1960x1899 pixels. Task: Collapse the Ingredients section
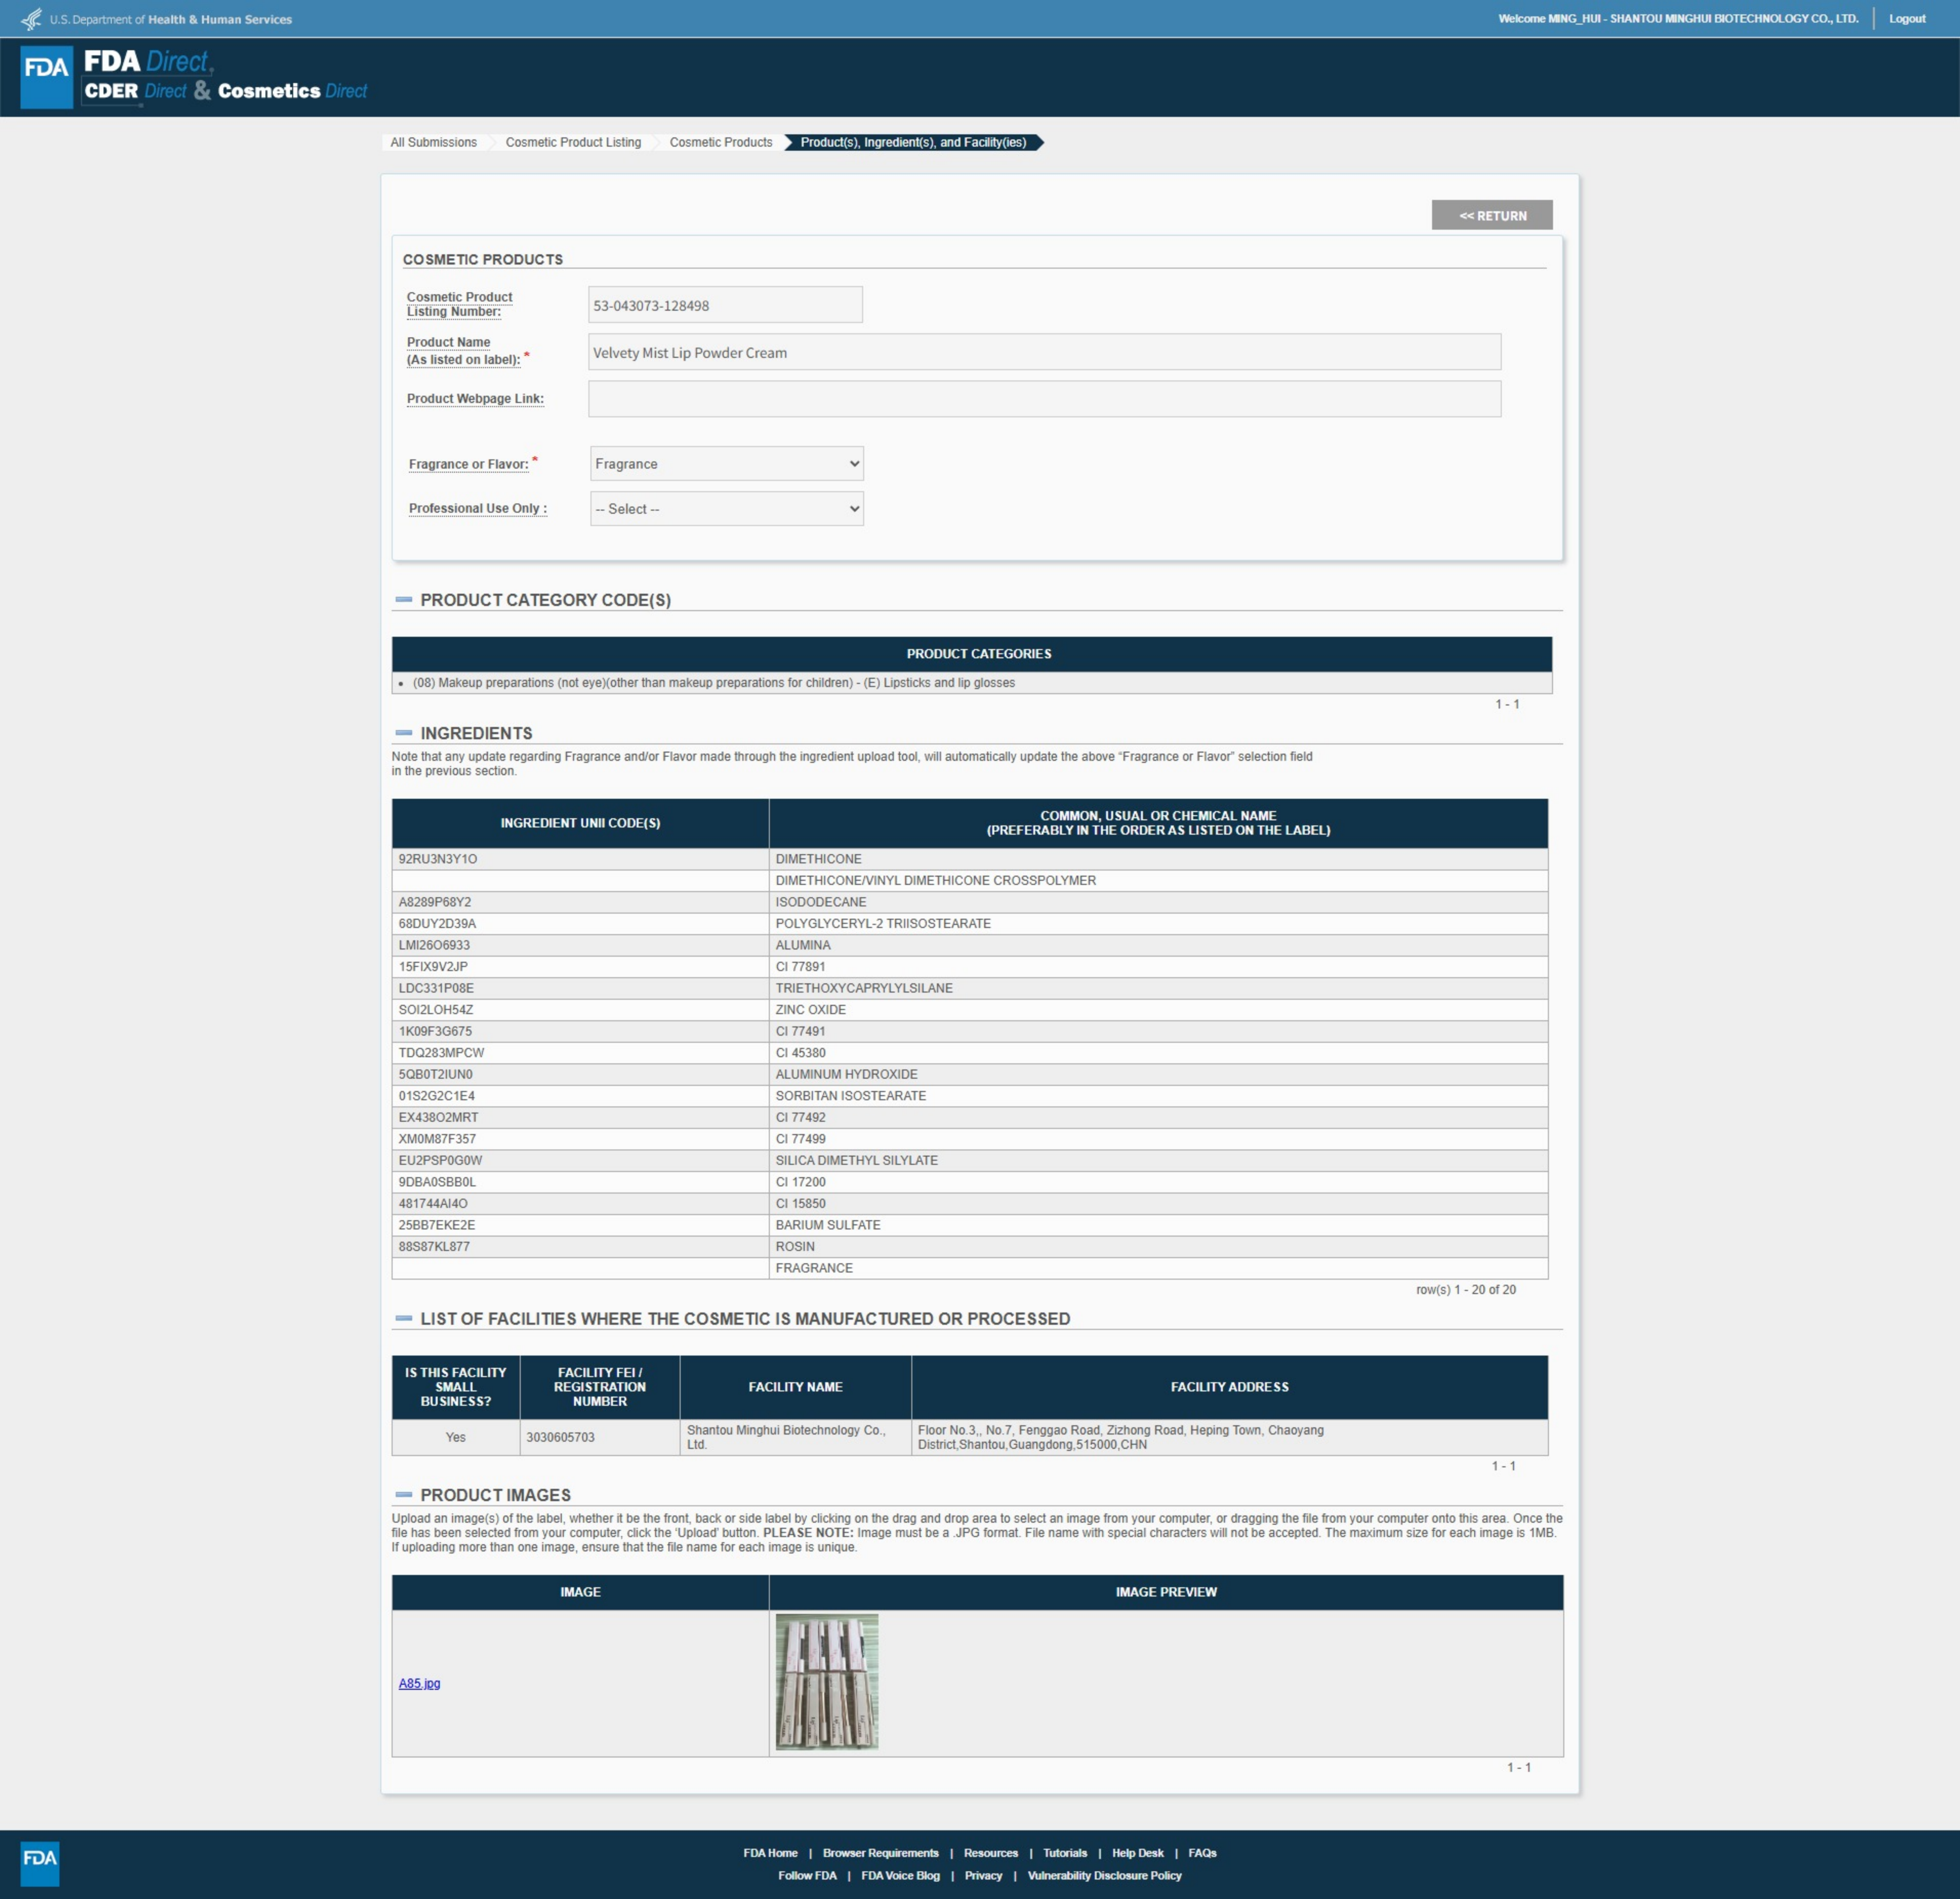click(x=404, y=733)
